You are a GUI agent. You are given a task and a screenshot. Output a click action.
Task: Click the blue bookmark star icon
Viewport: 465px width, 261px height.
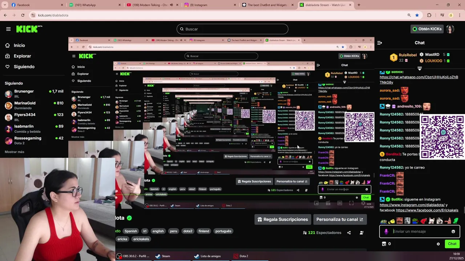point(417,15)
